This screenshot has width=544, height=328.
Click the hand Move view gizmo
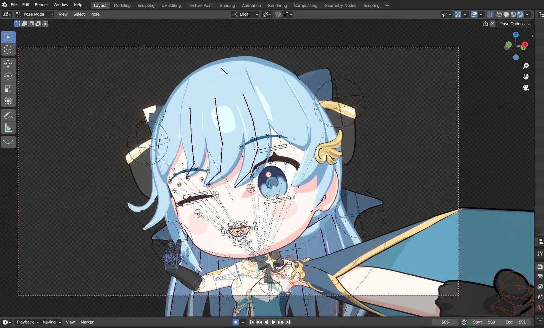[x=526, y=77]
